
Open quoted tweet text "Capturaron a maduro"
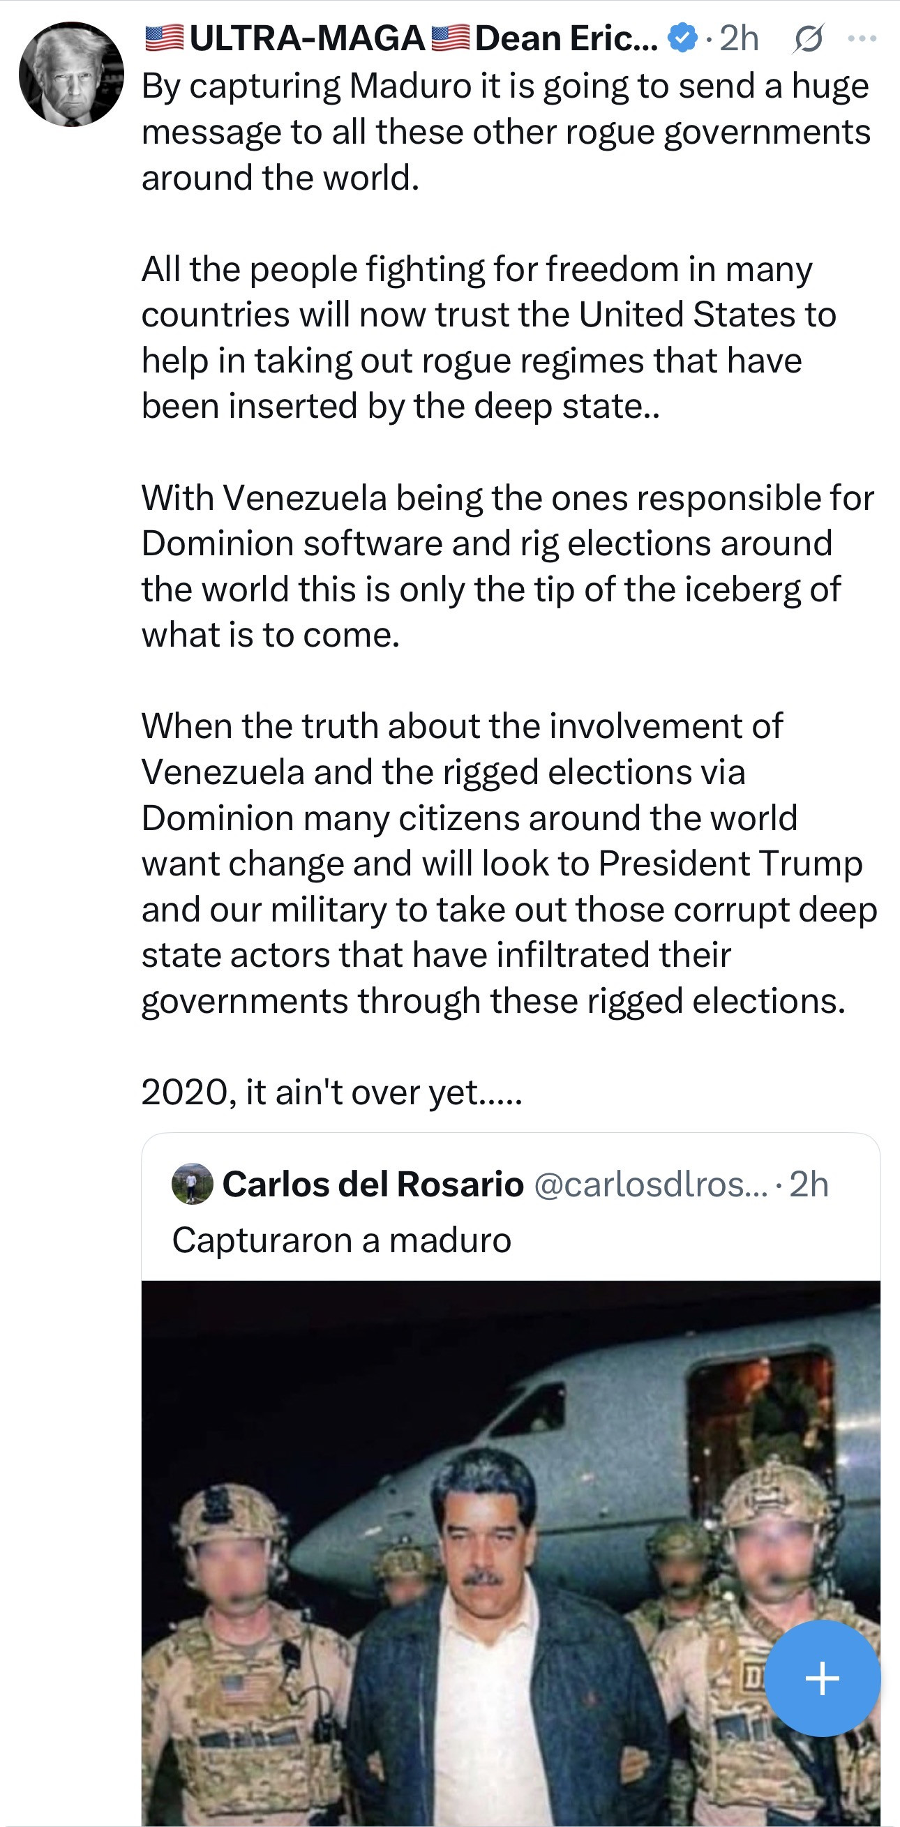[341, 1240]
